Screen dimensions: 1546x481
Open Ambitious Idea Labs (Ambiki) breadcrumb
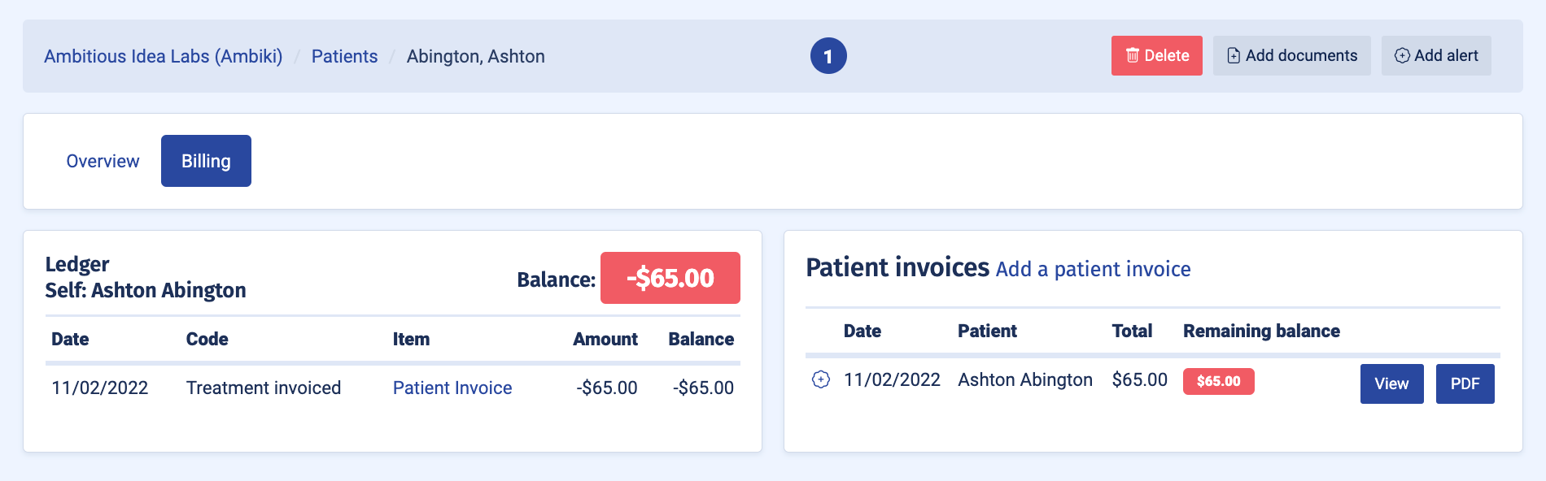pyautogui.click(x=164, y=56)
